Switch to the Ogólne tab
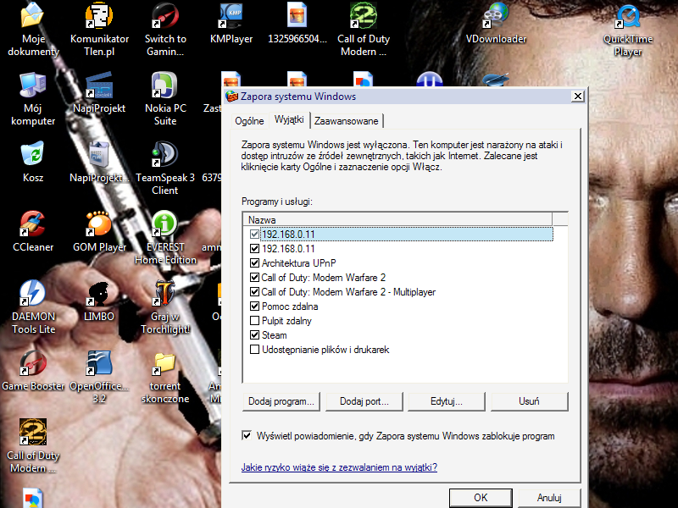Viewport: 678px width, 508px height. (249, 121)
